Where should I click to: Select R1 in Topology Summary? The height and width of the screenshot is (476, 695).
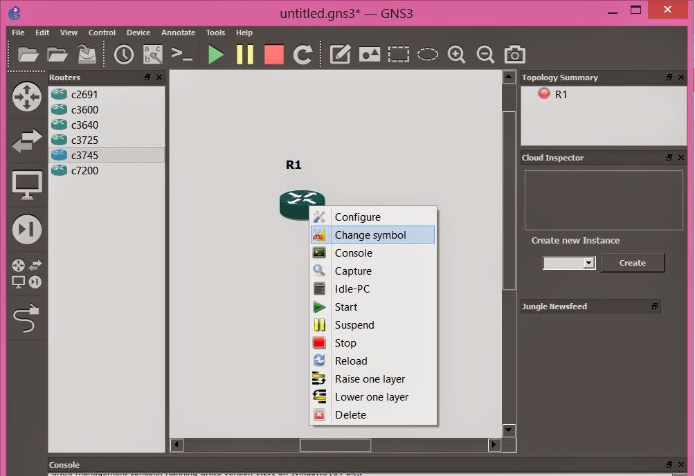(561, 94)
